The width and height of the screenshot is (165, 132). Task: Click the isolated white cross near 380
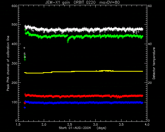pyautogui.click(x=24, y=48)
